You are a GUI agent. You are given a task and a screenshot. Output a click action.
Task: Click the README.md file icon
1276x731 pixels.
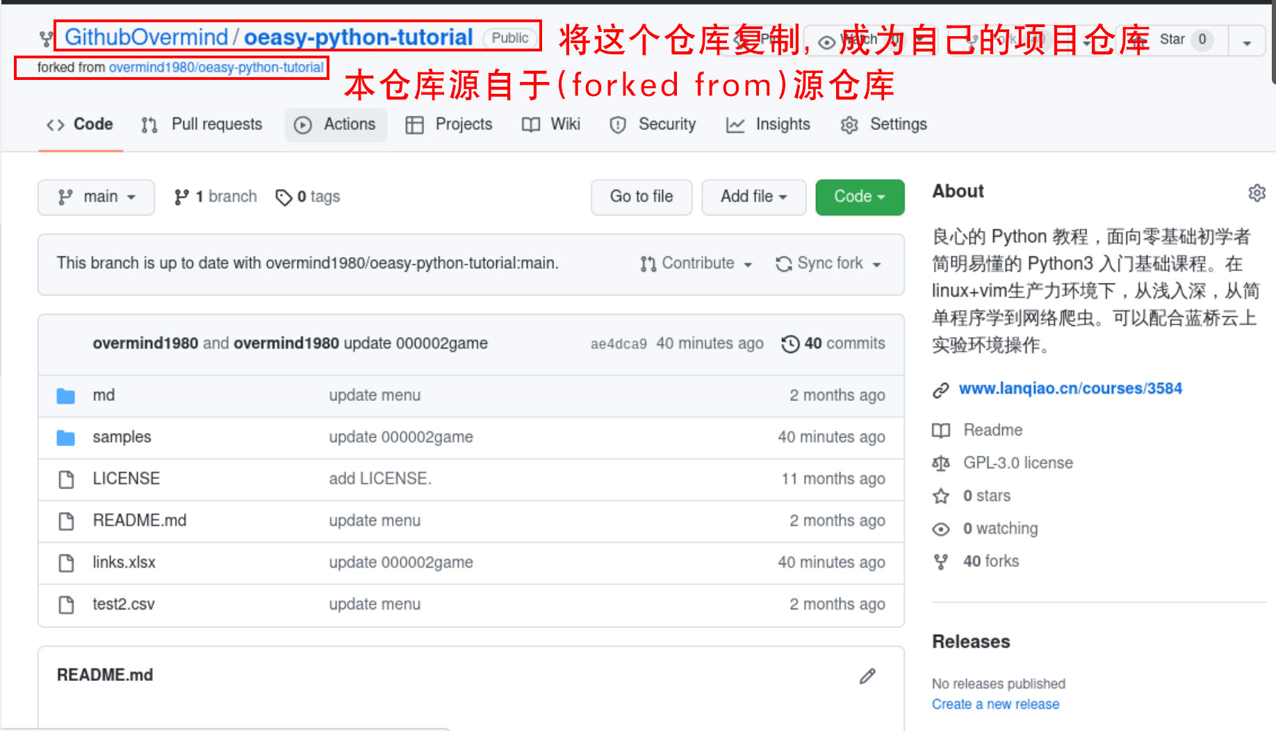point(66,521)
